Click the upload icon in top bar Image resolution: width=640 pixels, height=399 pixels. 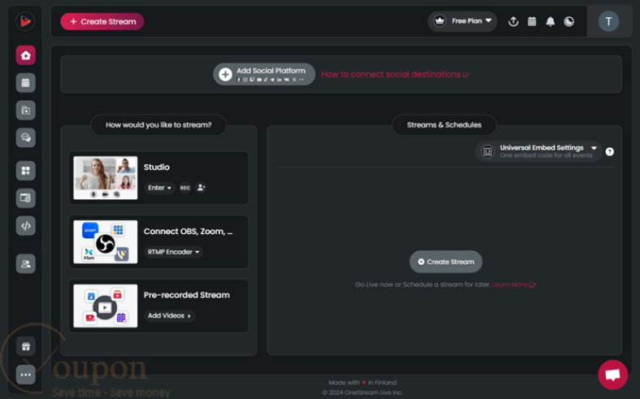point(513,21)
